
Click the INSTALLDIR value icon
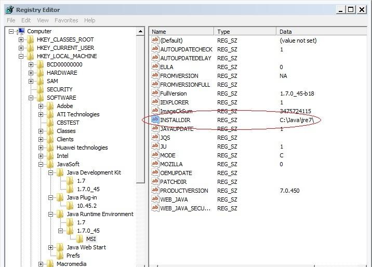pos(155,119)
